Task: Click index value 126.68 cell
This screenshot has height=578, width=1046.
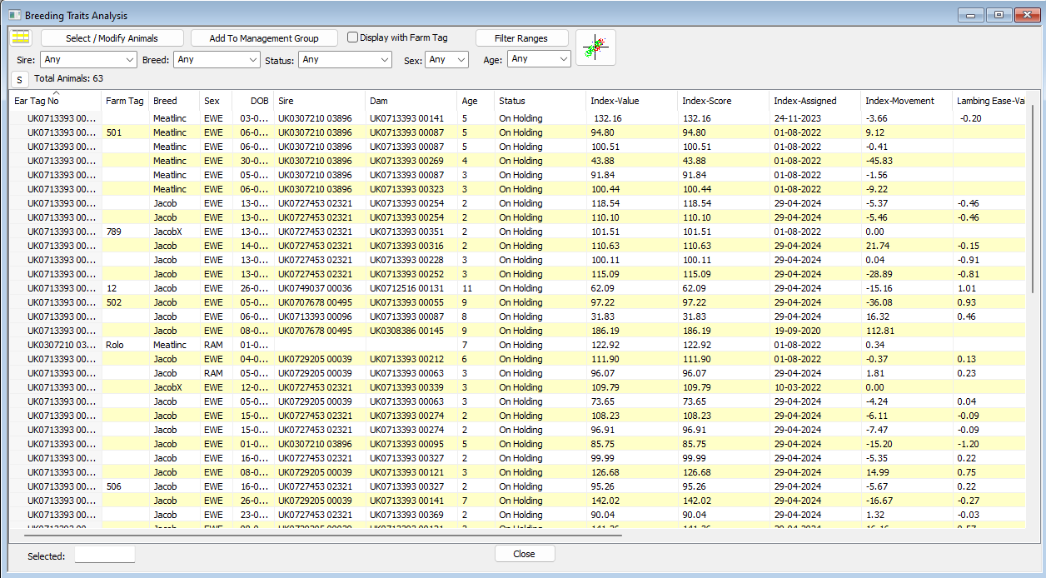Action: click(x=631, y=472)
